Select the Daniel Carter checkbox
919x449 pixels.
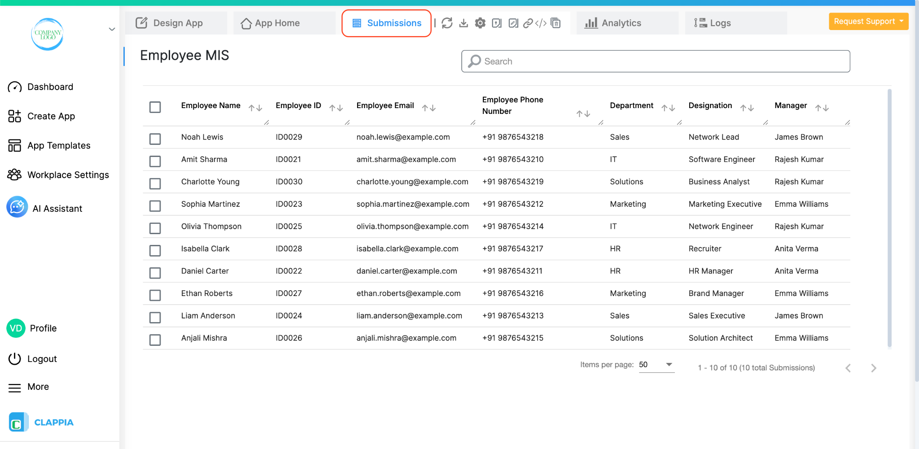155,273
